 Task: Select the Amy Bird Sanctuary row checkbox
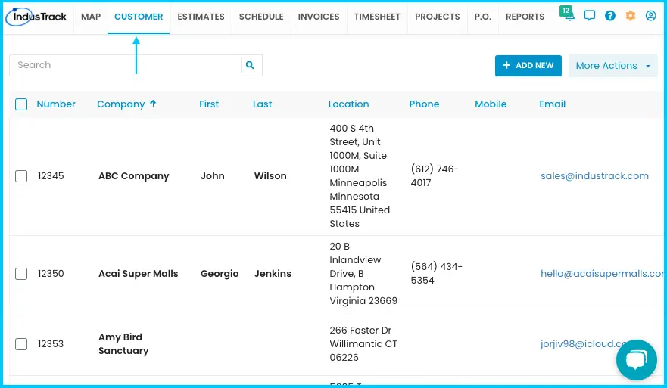[21, 344]
